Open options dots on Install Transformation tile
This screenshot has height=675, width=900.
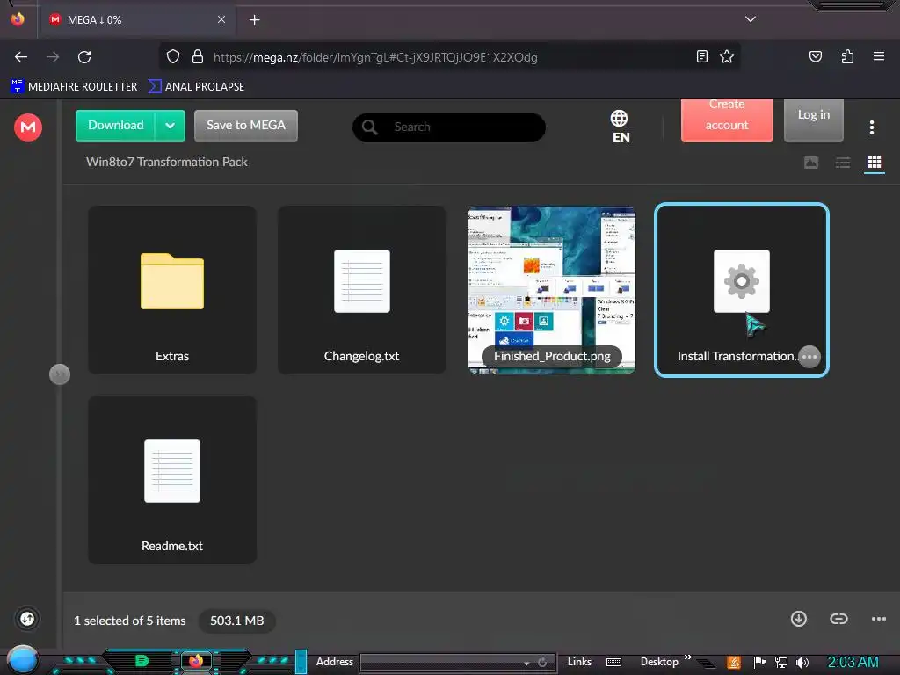(809, 357)
